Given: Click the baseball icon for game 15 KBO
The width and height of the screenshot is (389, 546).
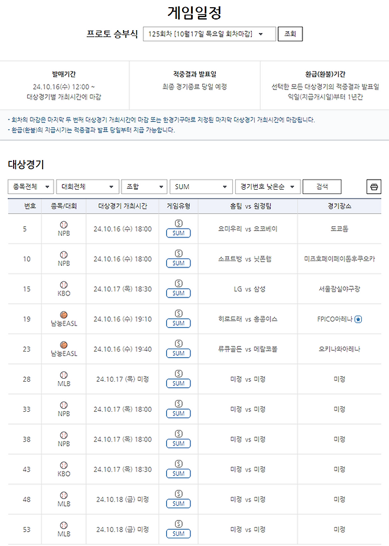Looking at the screenshot, I should 64,285.
